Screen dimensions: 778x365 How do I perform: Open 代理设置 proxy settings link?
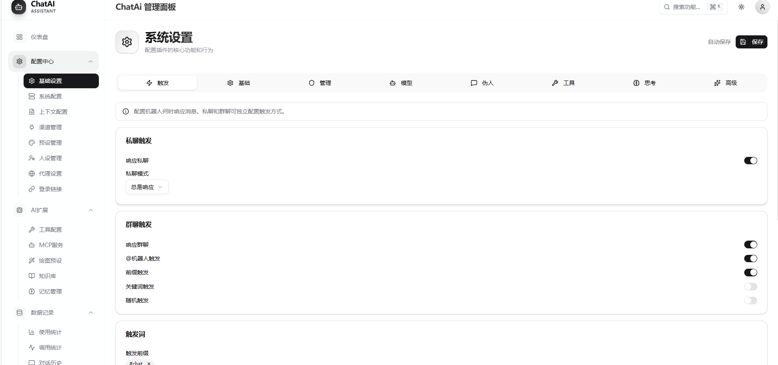click(x=50, y=174)
